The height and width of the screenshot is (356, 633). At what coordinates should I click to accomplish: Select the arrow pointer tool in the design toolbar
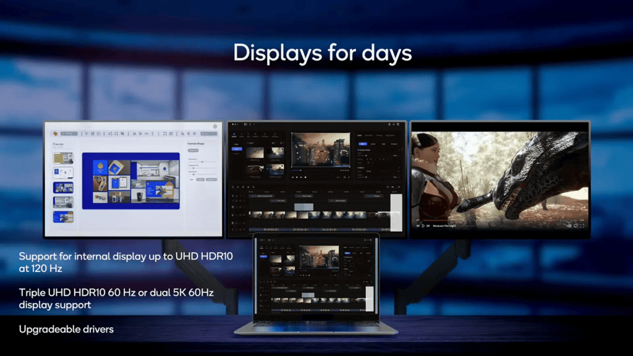[x=87, y=133]
